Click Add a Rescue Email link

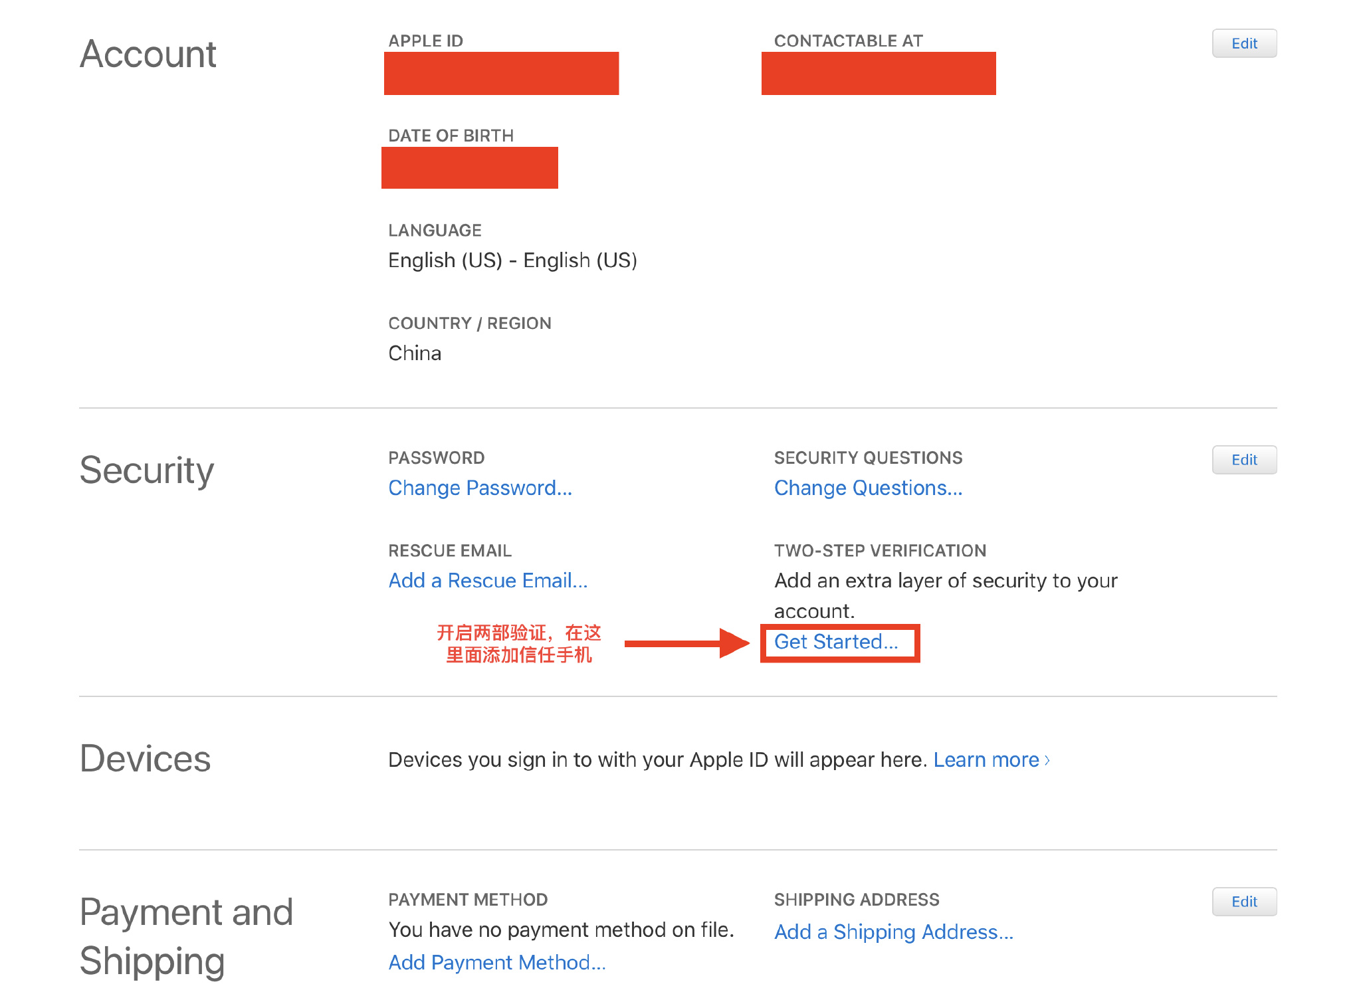click(488, 581)
